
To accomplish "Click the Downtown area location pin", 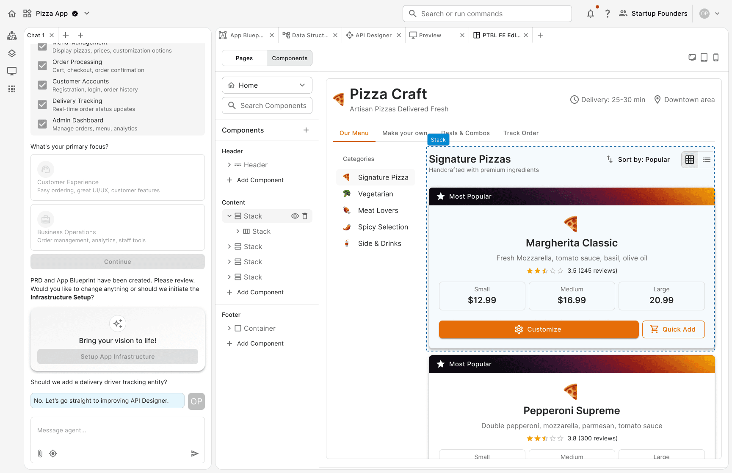I will pos(657,100).
